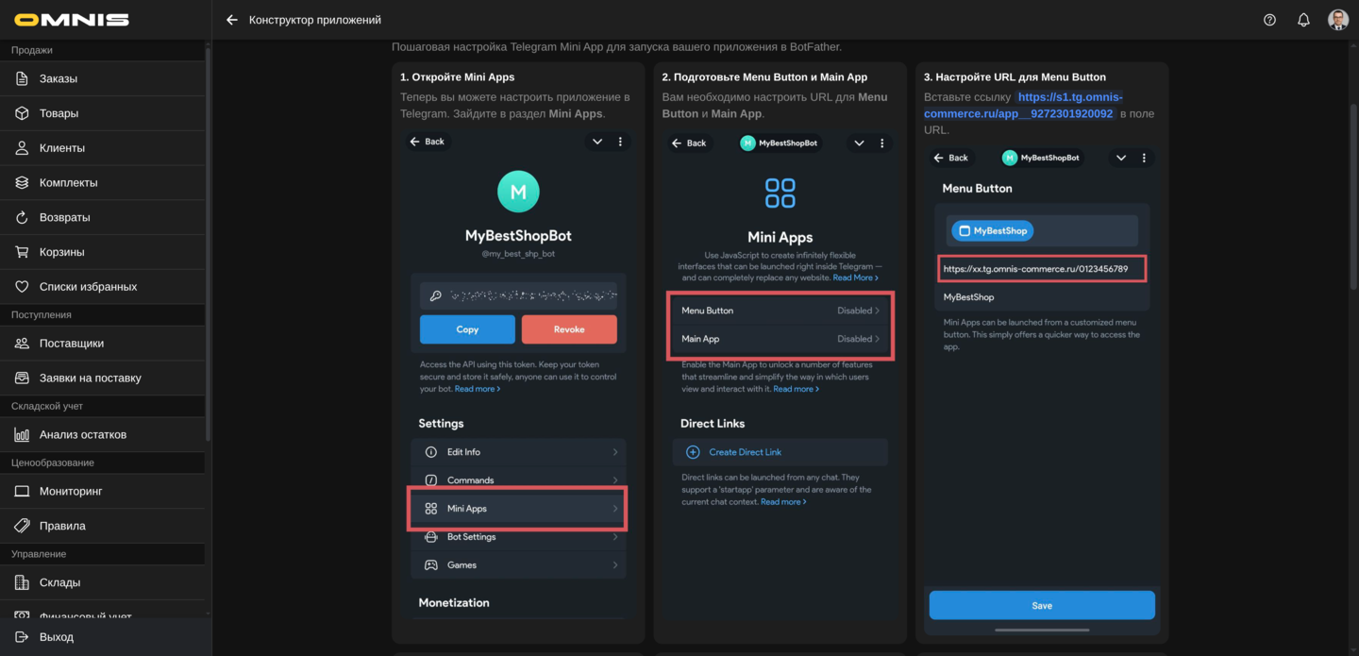Viewport: 1359px width, 656px height.
Task: Click the Menu Button Disabled chevron row
Action: (780, 311)
